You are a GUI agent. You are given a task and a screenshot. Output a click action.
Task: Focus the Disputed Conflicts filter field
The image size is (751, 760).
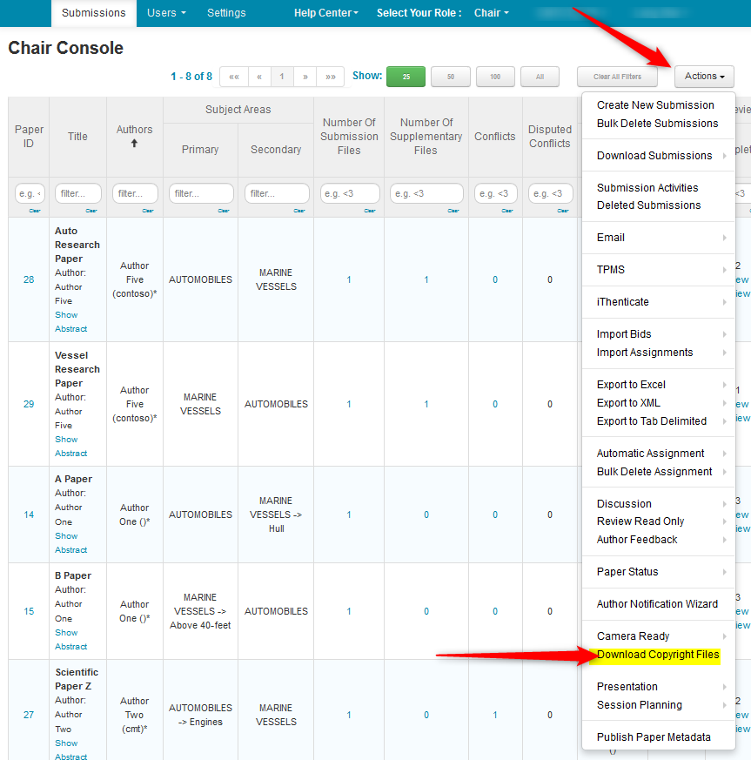(x=550, y=193)
